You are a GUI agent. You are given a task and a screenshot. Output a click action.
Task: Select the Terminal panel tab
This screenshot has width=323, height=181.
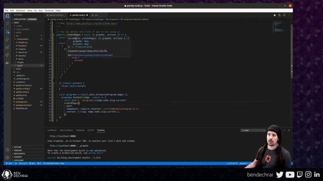click(101, 130)
